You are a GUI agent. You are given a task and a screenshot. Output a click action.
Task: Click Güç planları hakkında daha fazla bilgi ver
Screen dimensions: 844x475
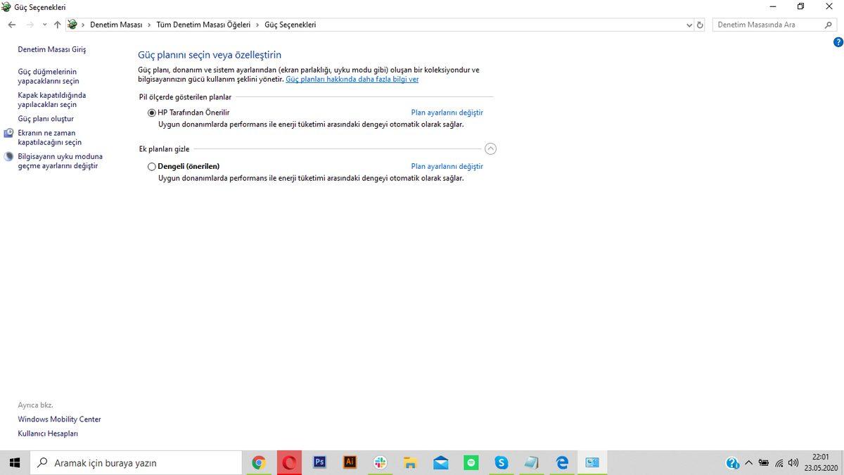pyautogui.click(x=352, y=79)
